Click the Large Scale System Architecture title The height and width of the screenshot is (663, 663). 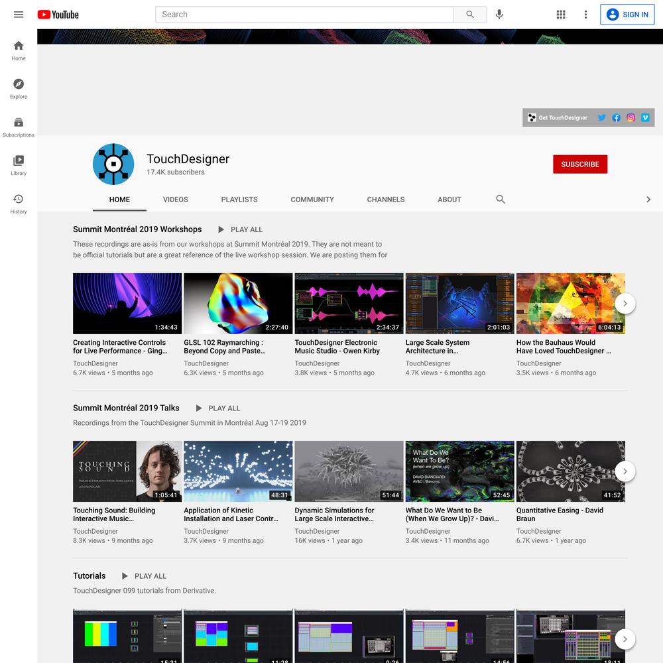point(438,347)
